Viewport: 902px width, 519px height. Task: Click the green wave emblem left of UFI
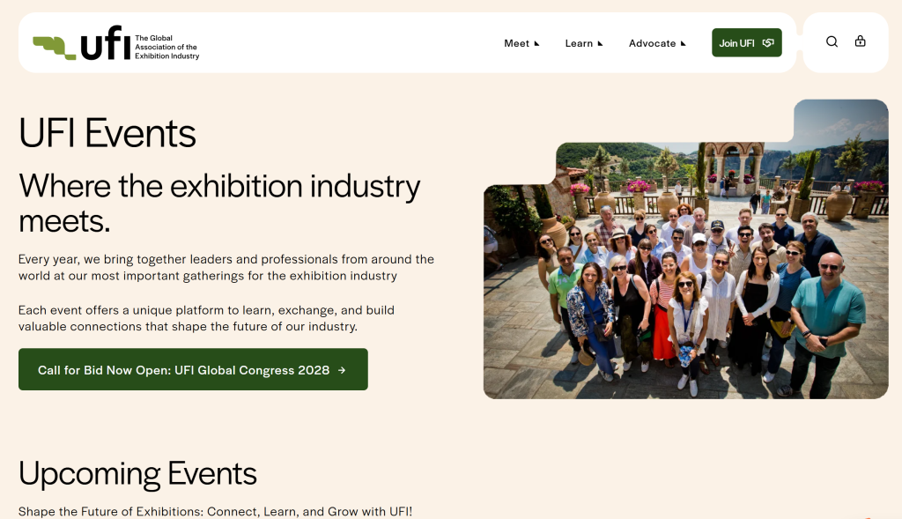click(x=55, y=46)
